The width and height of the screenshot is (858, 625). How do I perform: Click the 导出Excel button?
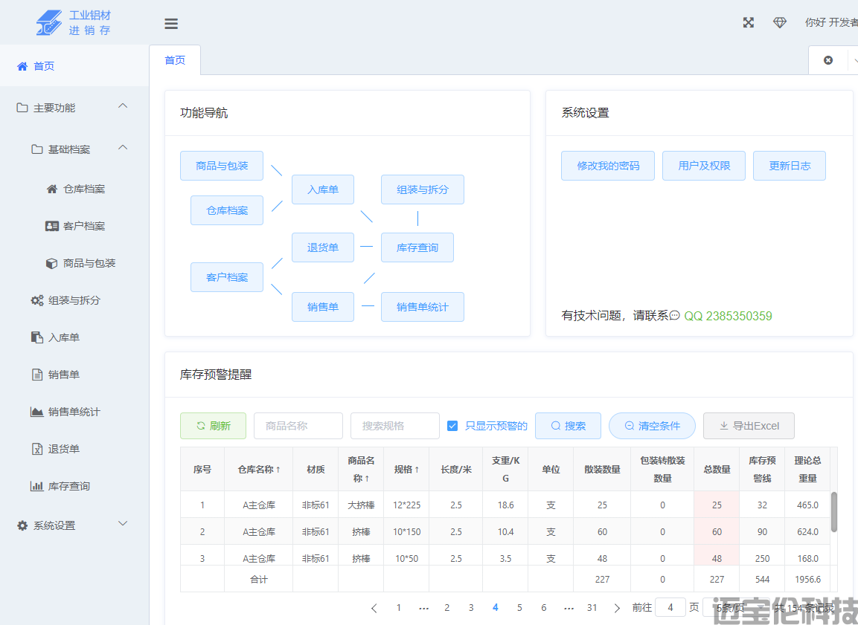[749, 426]
